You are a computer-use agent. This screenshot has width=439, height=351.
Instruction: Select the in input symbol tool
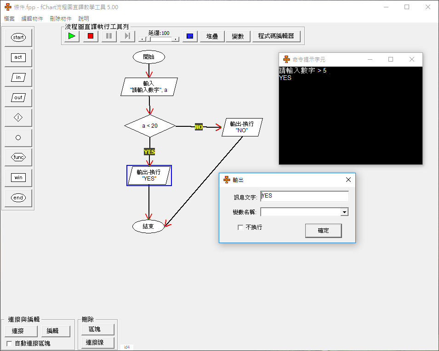[18, 78]
